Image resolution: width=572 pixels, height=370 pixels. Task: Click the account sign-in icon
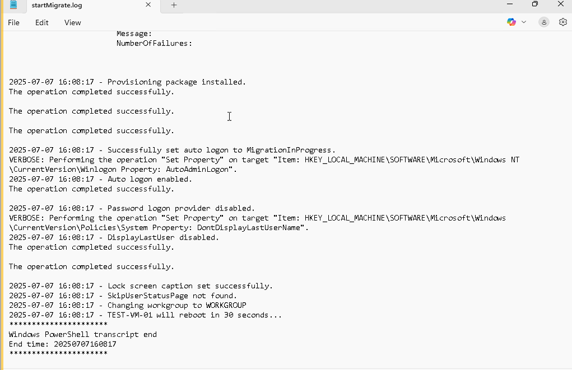[x=543, y=22]
